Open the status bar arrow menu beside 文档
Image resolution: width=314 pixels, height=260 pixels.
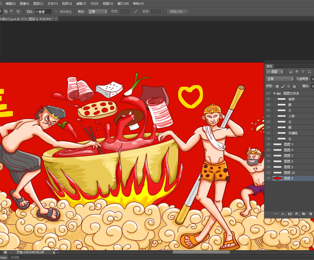(x=54, y=253)
